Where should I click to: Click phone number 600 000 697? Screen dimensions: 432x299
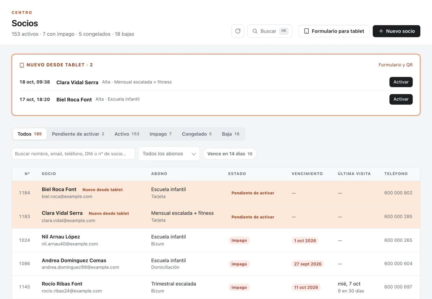(x=398, y=287)
